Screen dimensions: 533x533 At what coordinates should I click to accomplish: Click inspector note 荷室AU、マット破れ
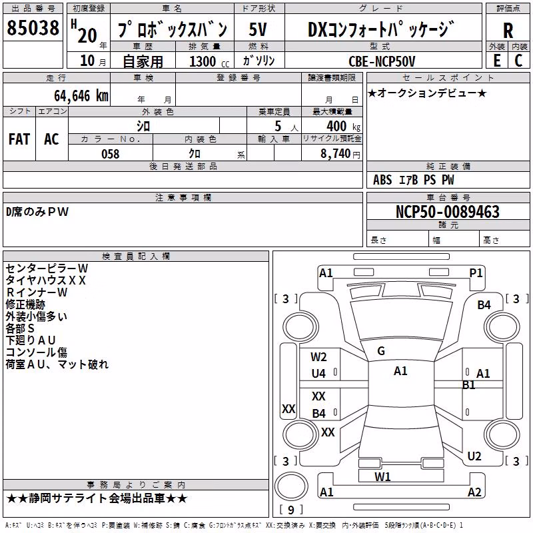click(57, 364)
